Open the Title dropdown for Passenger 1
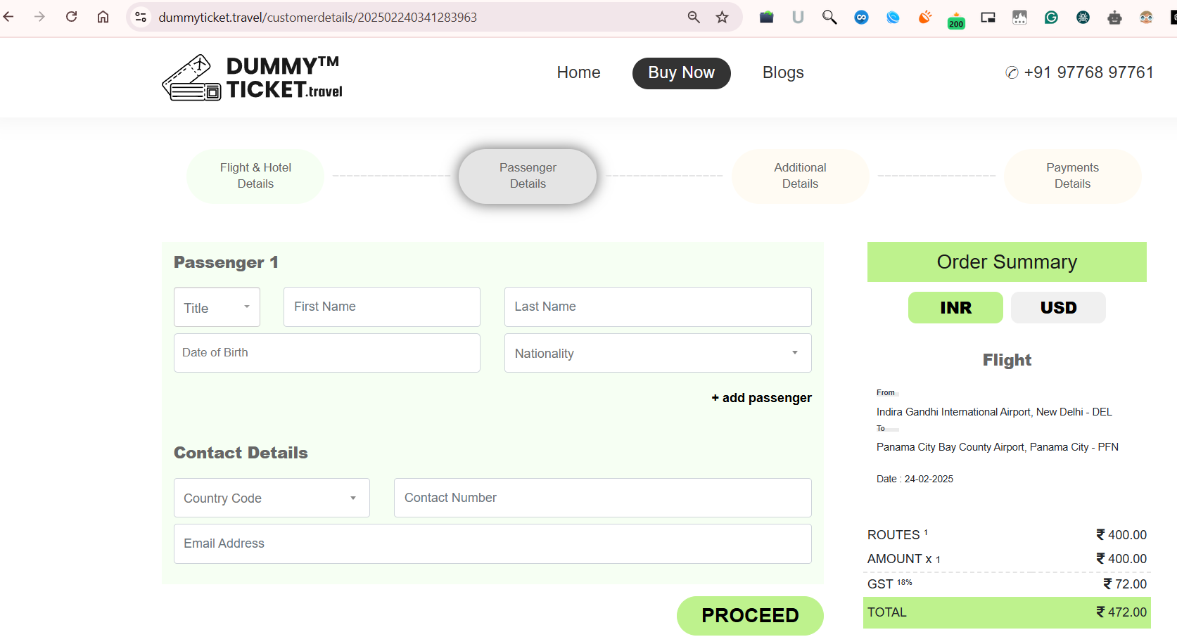This screenshot has height=644, width=1177. (x=217, y=307)
